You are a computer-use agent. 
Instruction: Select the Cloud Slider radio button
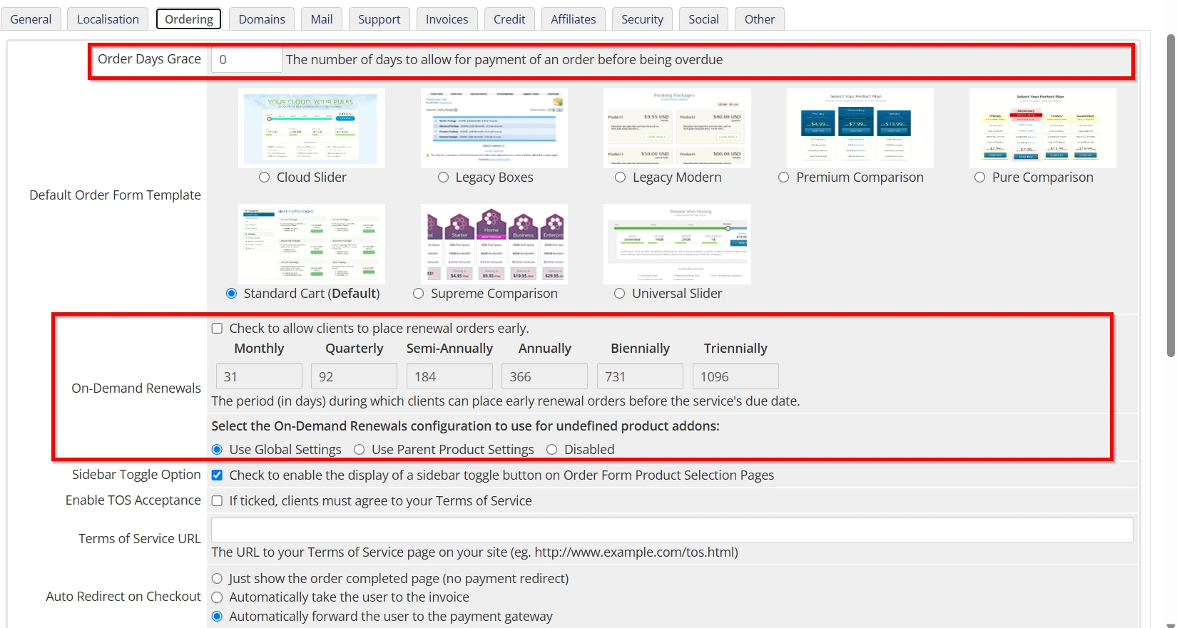(265, 177)
